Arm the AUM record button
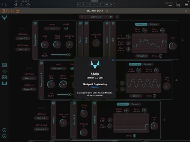This screenshot has width=190, height=142. (28, 5)
